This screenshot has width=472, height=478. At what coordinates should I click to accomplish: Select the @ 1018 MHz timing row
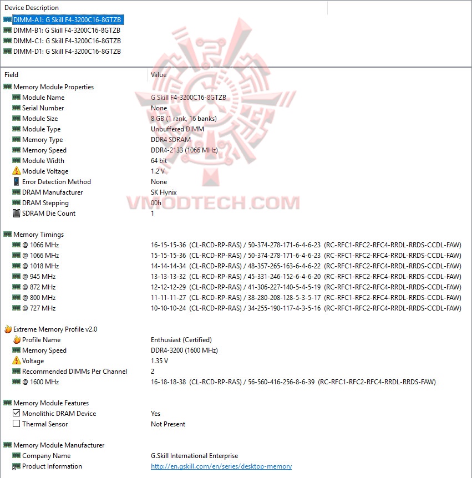point(237,266)
